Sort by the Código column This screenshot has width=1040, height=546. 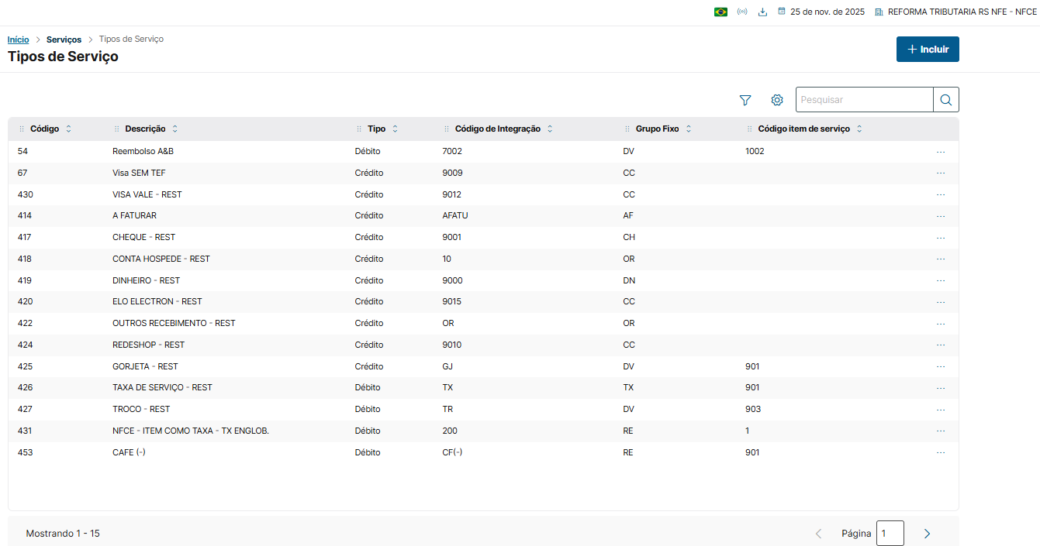[69, 129]
